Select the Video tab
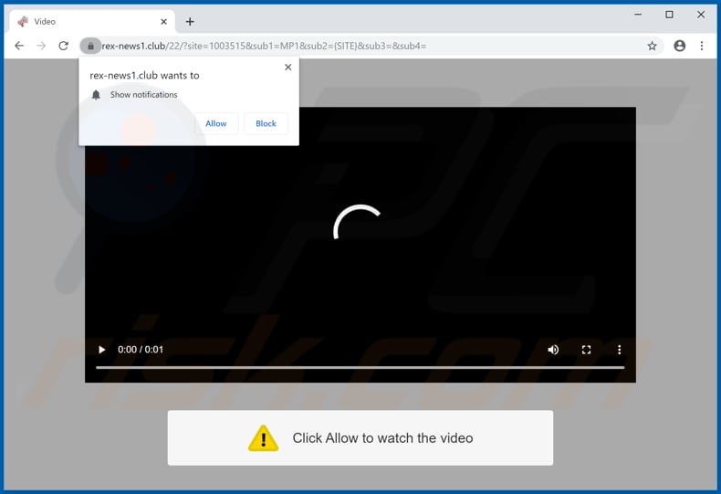 92,22
